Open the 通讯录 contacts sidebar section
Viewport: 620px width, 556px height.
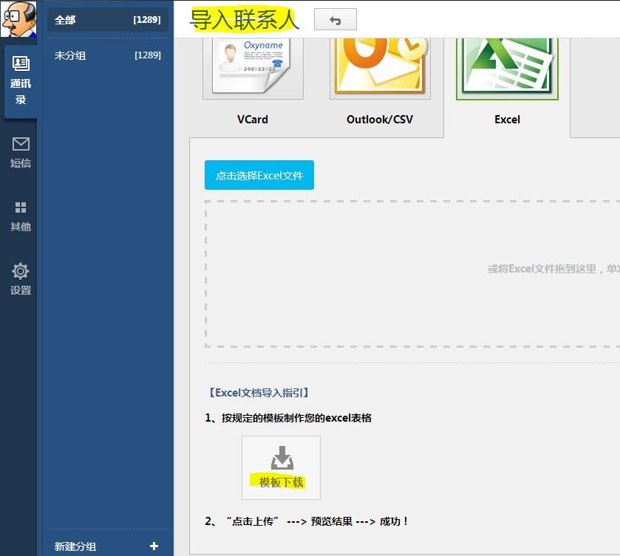(x=21, y=81)
